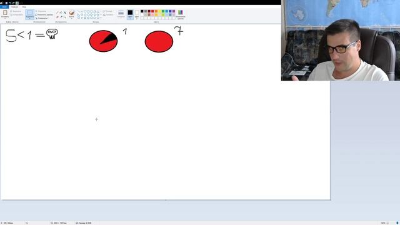Click the Resize (Изменить размер) button
Viewport: 400px width, 225px height.
(44, 15)
